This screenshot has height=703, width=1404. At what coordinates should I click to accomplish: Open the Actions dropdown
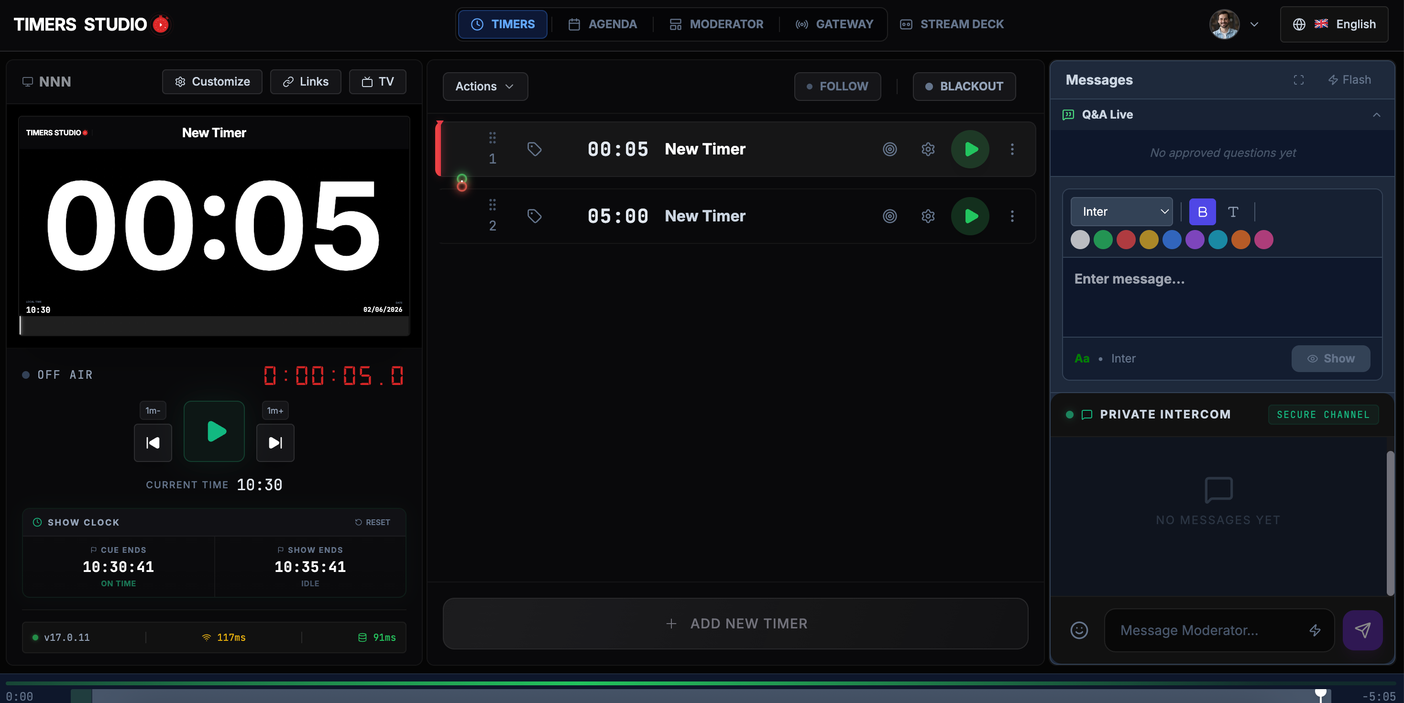point(485,86)
